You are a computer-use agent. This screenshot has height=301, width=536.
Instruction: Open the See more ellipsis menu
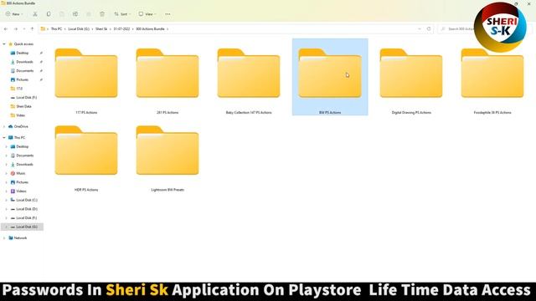pyautogui.click(x=167, y=14)
